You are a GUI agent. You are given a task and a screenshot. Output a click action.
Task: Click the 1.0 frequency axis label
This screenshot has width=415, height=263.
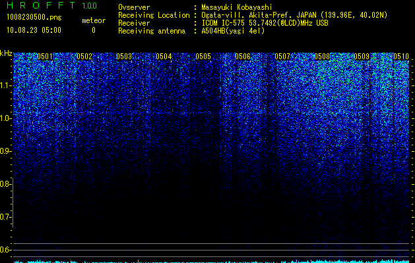point(6,118)
